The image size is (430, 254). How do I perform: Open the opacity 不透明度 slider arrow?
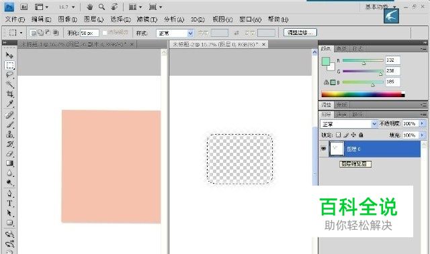pyautogui.click(x=423, y=123)
